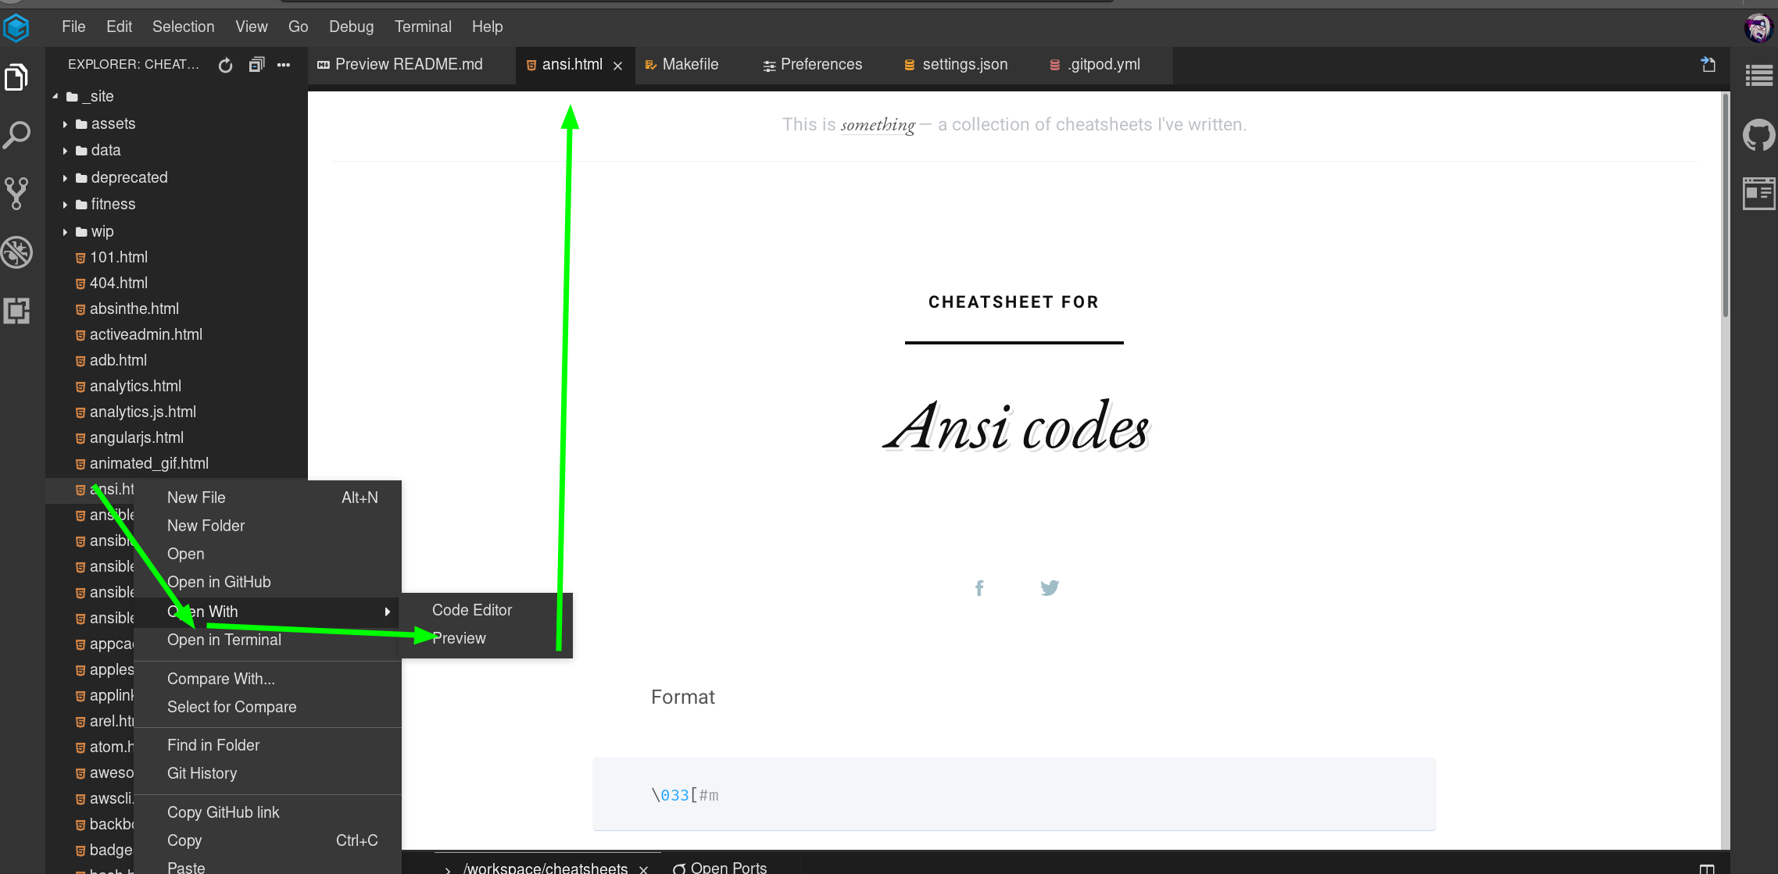Select Preview from the Open With submenu
1778x874 pixels.
[460, 638]
